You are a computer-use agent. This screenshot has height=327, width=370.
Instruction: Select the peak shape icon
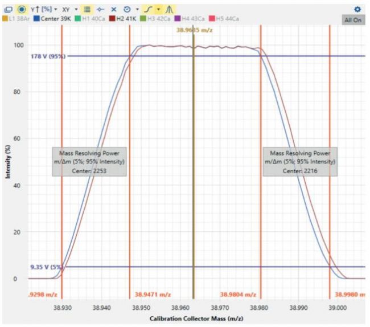[x=170, y=9]
